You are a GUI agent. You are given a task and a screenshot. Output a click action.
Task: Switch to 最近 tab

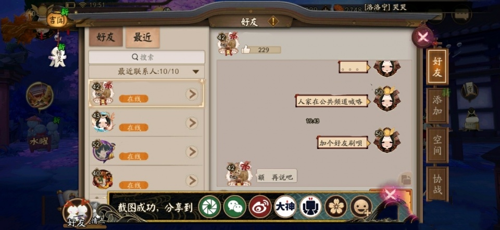pyautogui.click(x=143, y=37)
